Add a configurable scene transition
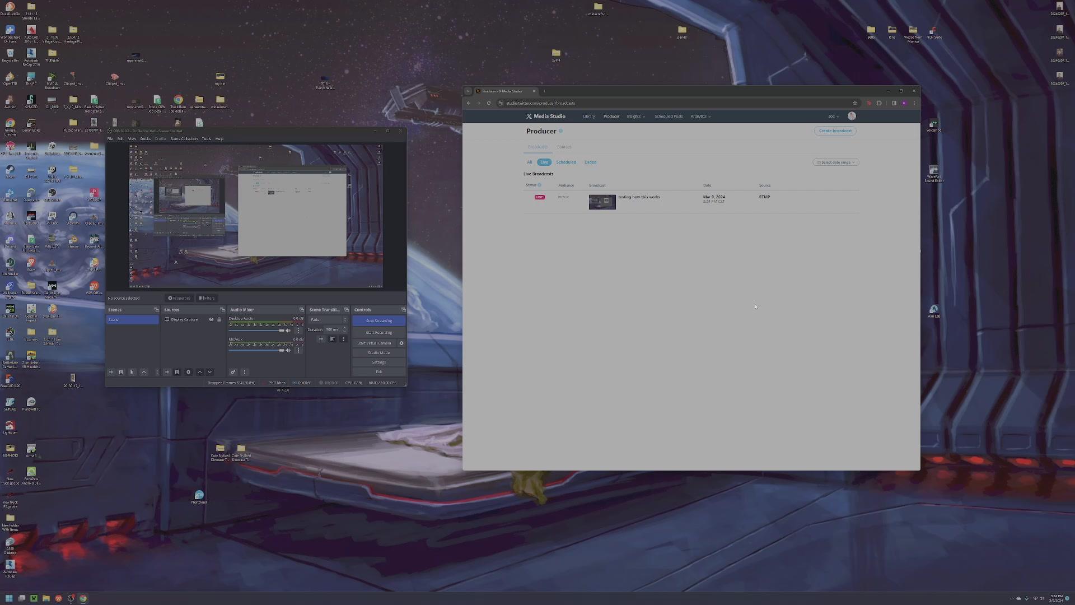The width and height of the screenshot is (1075, 605). coord(321,339)
